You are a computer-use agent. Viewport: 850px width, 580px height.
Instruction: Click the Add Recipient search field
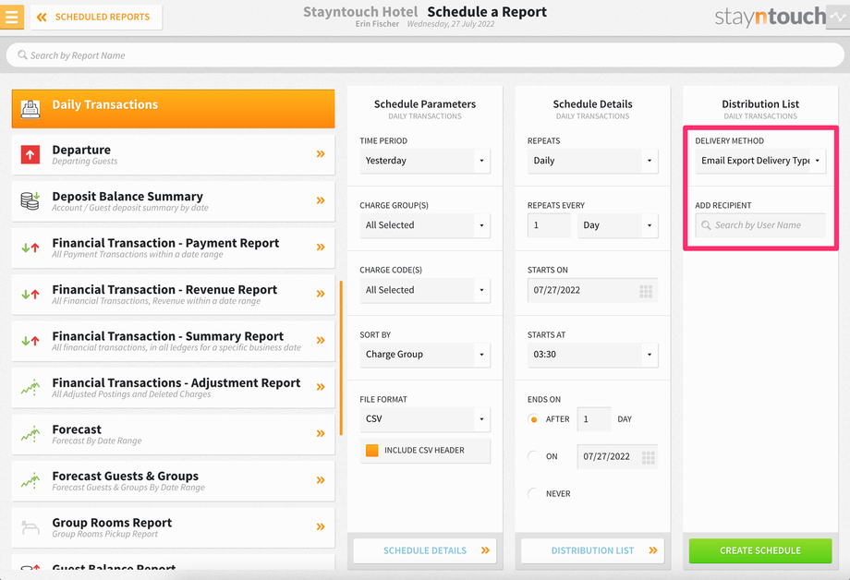coord(760,225)
